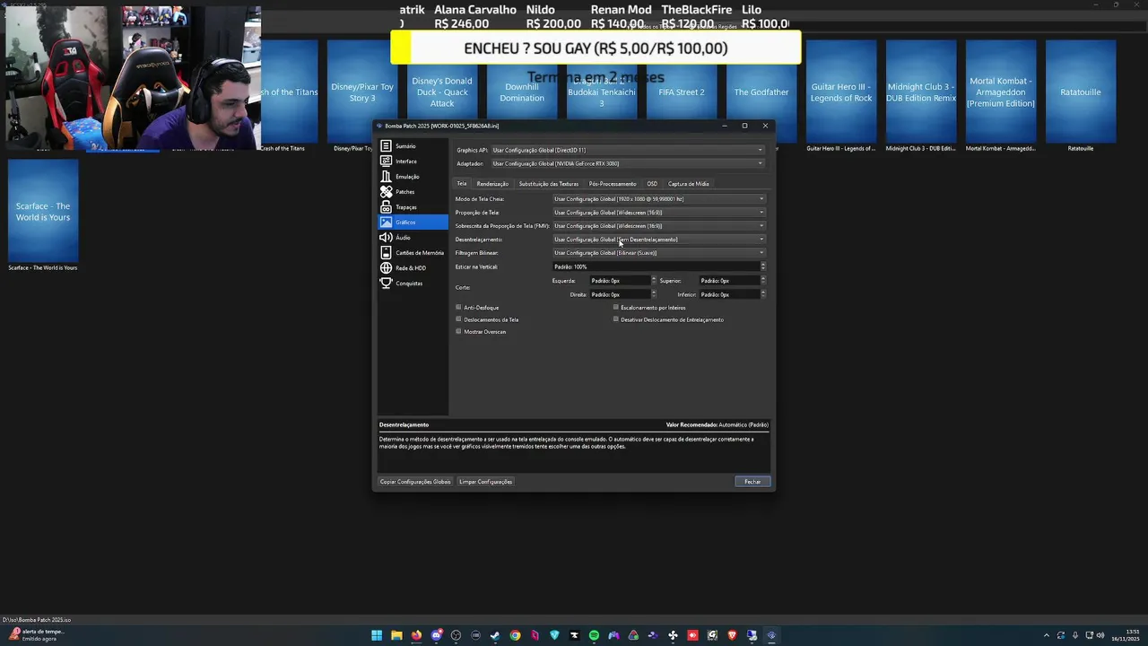Screen dimensions: 1148x646
Task: Select the Mortal Kombat - Armageddon cover
Action: click(x=1001, y=92)
